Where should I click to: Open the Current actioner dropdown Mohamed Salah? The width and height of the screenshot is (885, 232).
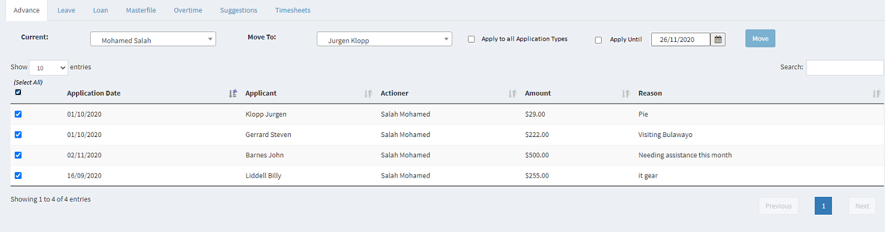coord(153,39)
